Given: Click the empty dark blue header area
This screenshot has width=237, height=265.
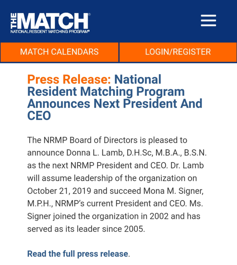Looking at the screenshot, I should [148, 20].
